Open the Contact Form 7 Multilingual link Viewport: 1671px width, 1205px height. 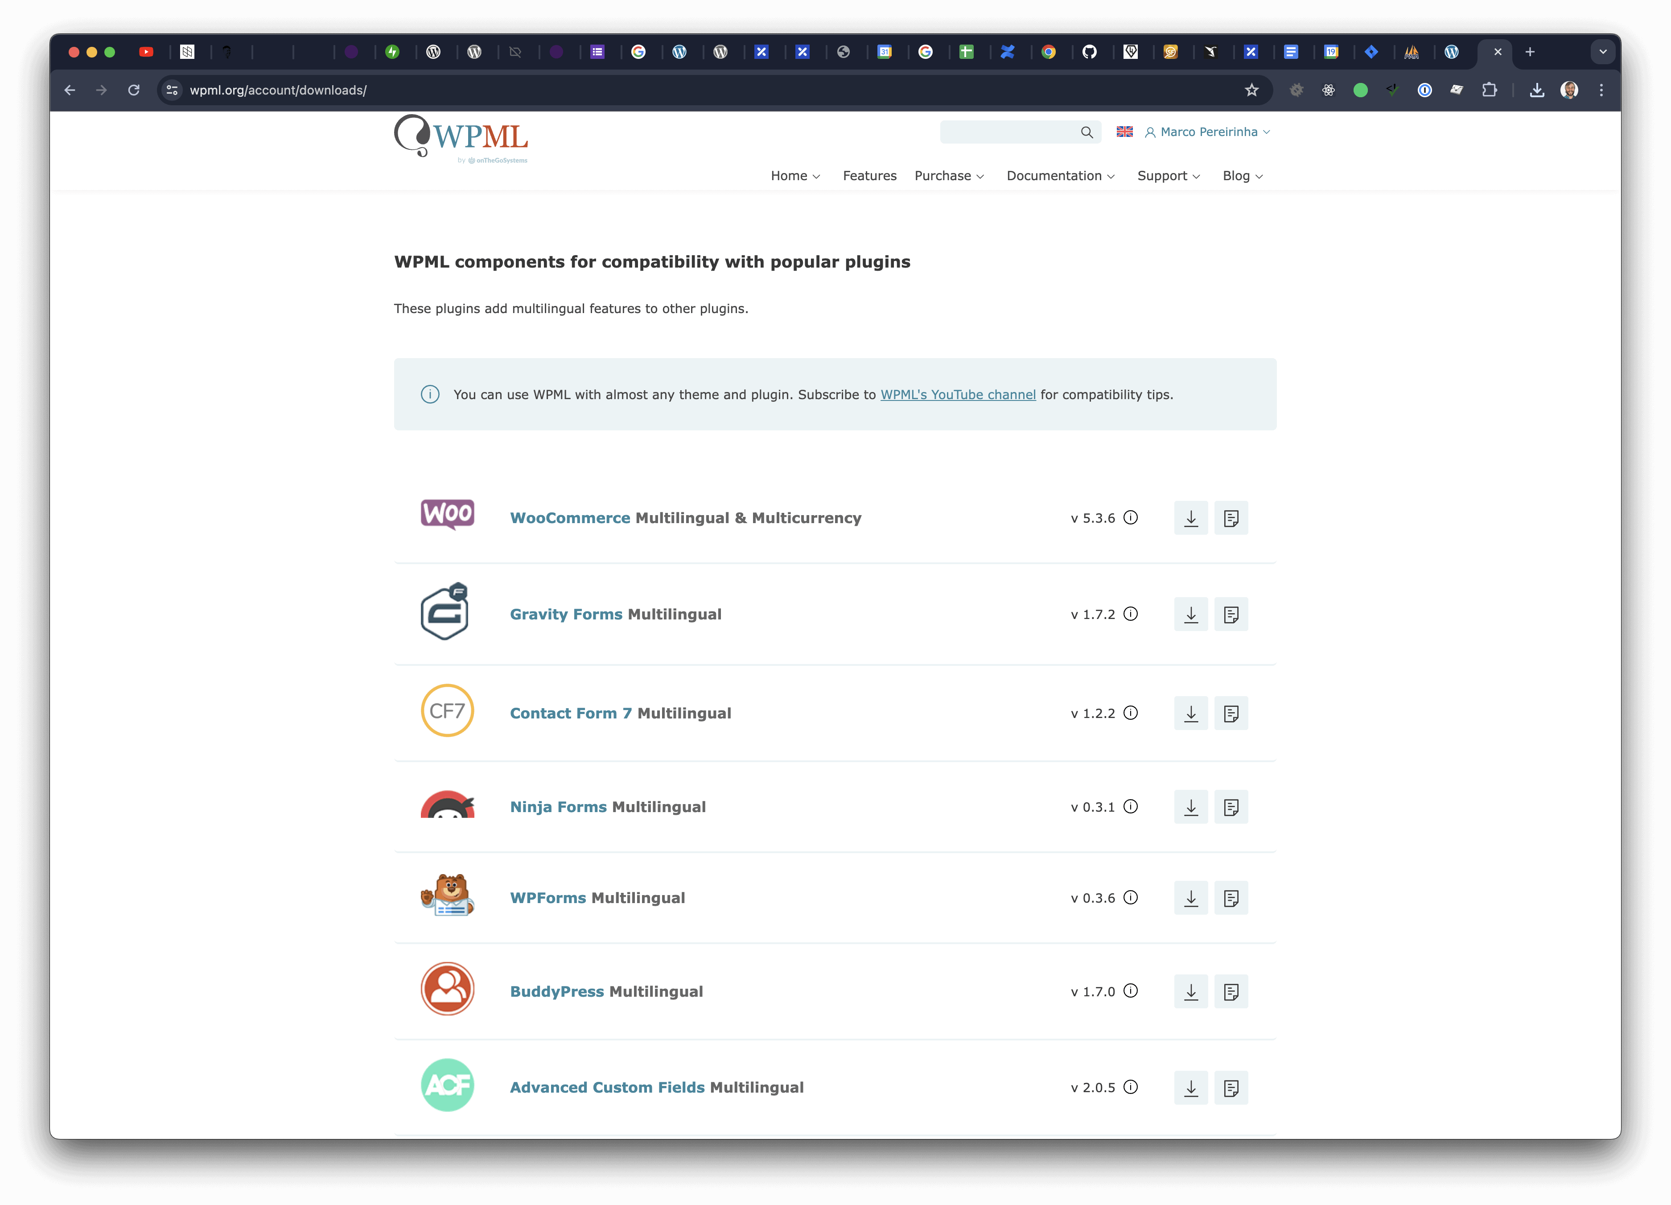point(620,714)
